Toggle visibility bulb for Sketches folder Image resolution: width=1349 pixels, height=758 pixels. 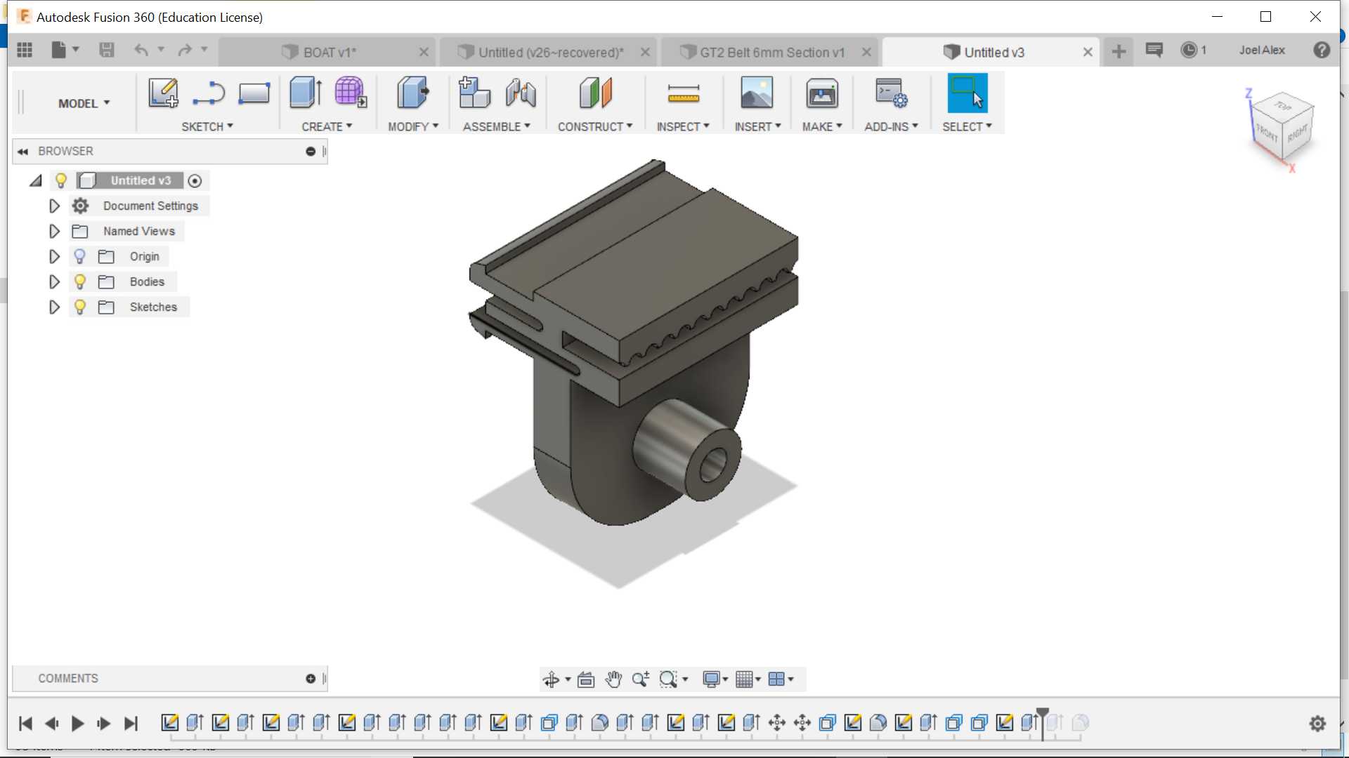pyautogui.click(x=80, y=307)
